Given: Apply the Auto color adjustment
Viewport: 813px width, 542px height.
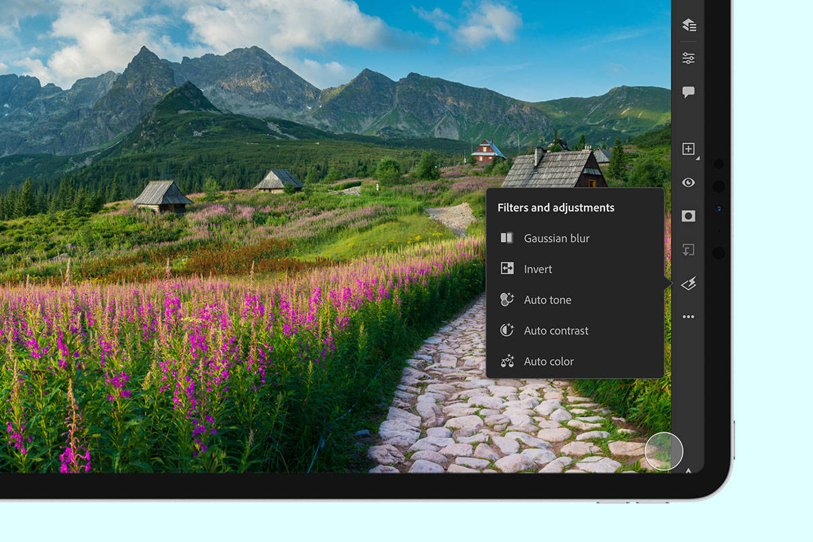Looking at the screenshot, I should click(575, 361).
